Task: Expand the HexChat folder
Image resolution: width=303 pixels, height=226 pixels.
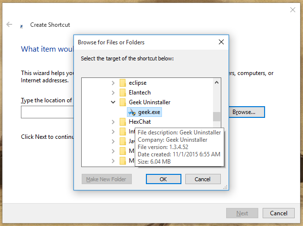Action: 113,122
